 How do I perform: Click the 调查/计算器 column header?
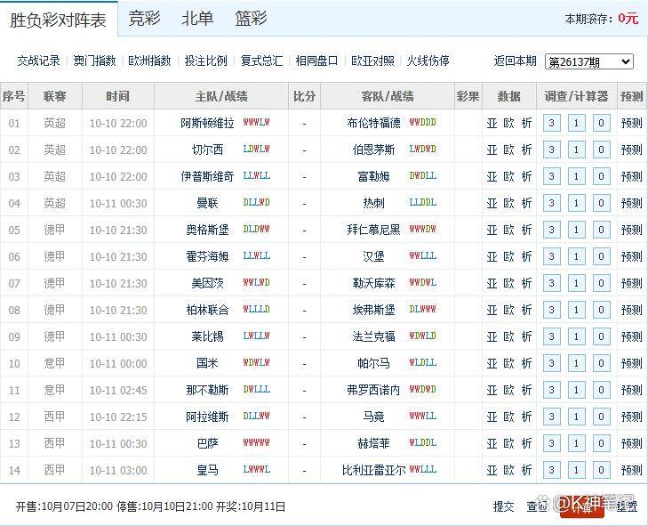coord(577,96)
